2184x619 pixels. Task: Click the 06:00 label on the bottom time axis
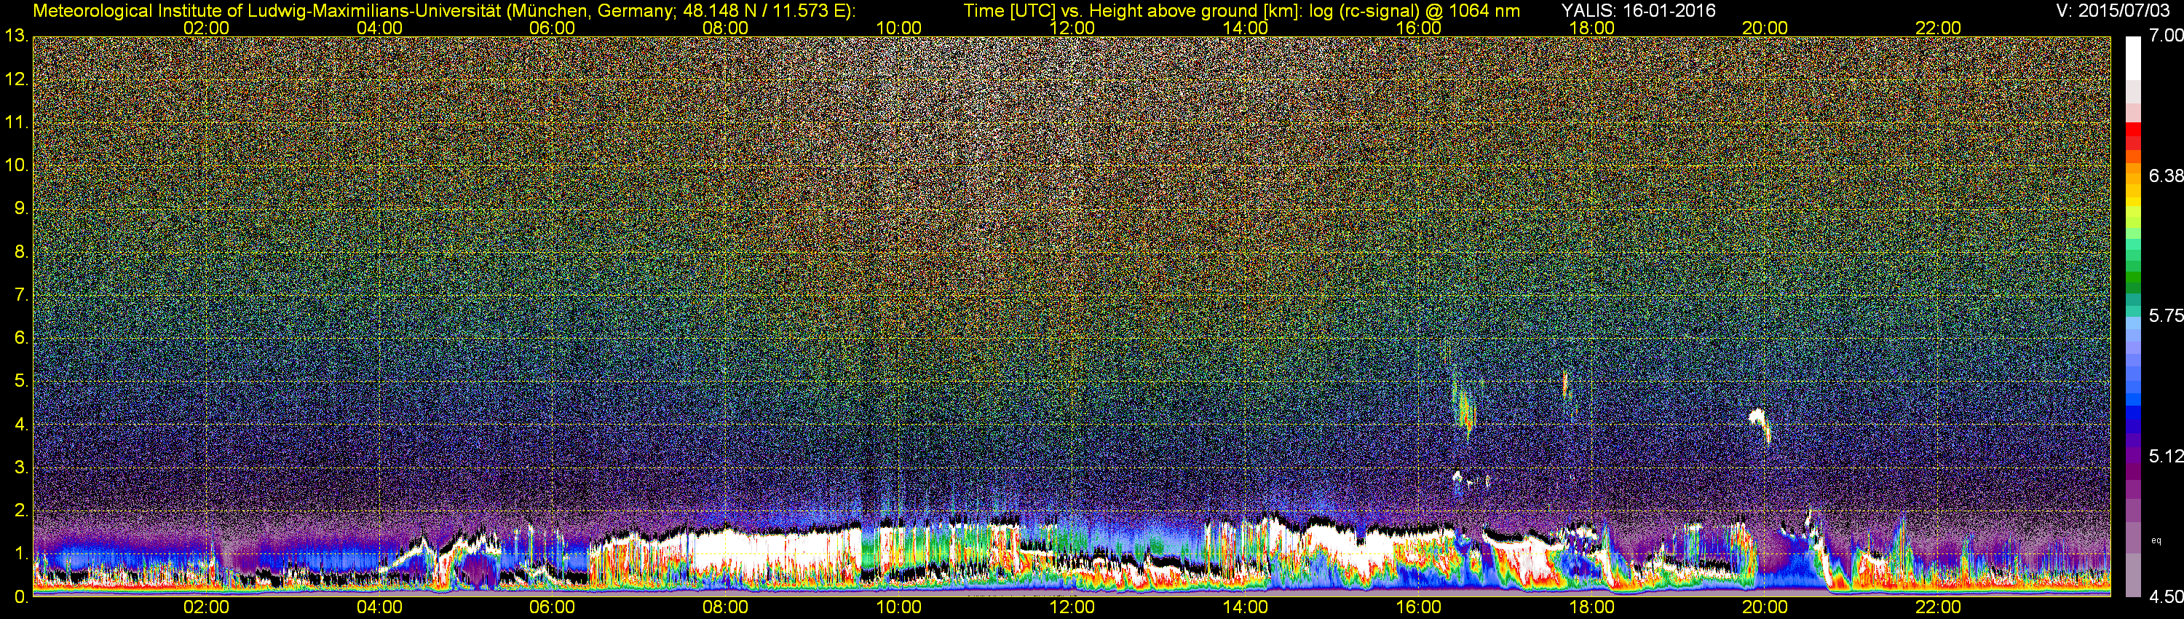pos(552,607)
